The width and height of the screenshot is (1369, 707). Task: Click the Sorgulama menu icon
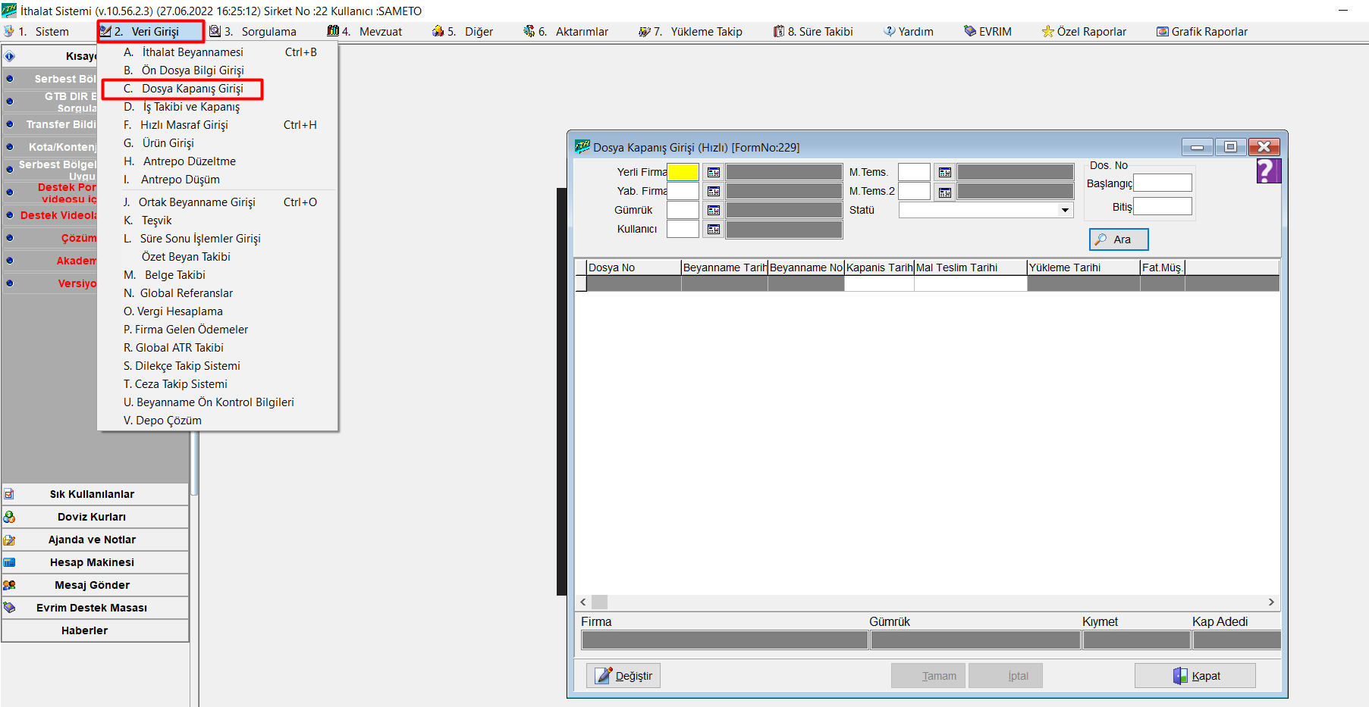point(215,31)
